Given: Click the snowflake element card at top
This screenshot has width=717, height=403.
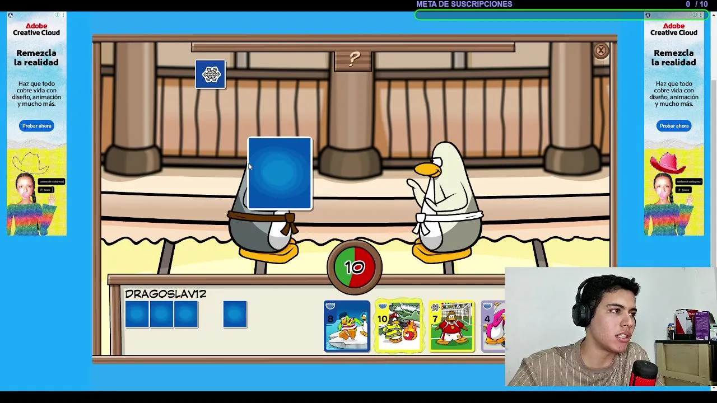Looking at the screenshot, I should 211,74.
